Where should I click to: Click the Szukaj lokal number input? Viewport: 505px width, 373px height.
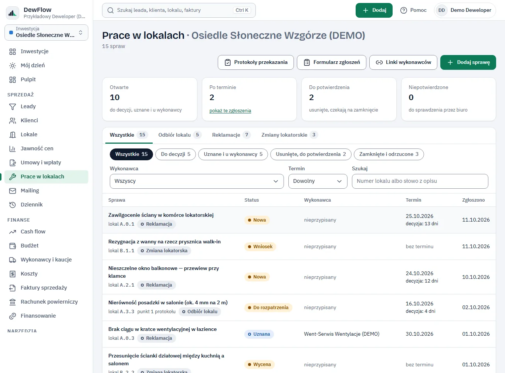click(420, 181)
